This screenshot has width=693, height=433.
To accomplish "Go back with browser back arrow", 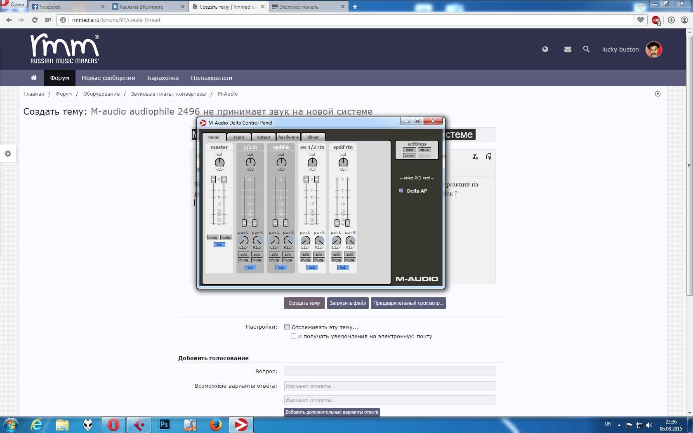I will click(x=9, y=20).
